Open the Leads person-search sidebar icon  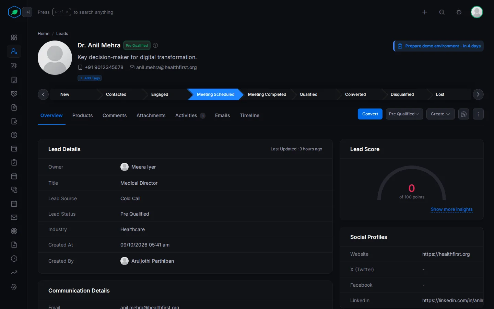[x=14, y=51]
